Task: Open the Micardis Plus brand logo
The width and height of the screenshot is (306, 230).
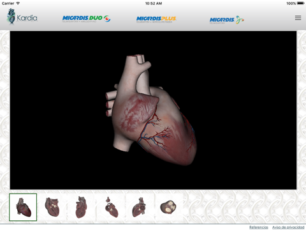Action: coord(156,19)
